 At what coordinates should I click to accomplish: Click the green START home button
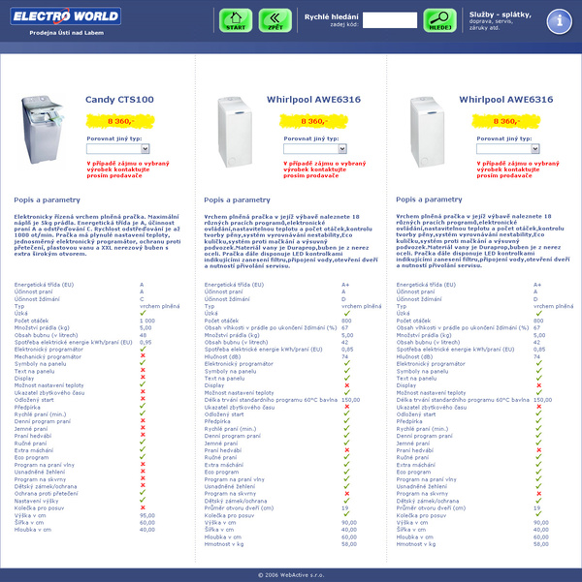[236, 20]
